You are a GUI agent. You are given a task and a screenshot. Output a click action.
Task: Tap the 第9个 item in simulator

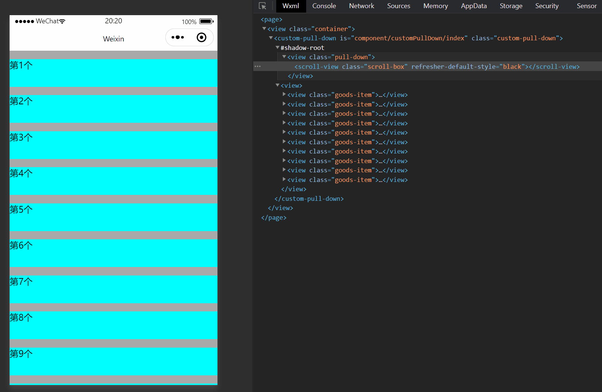click(x=113, y=362)
